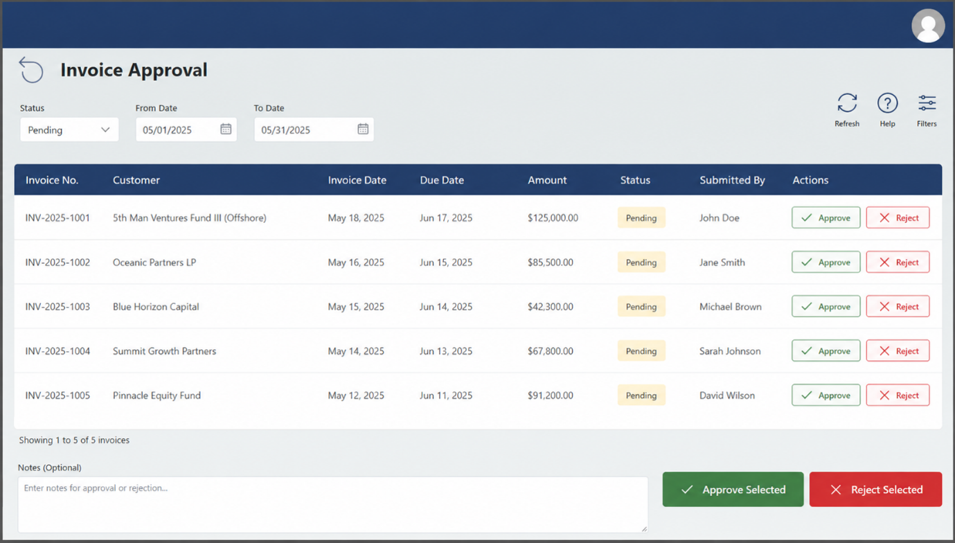Click invoice number INV-2025-1005
This screenshot has height=543, width=955.
pos(57,395)
